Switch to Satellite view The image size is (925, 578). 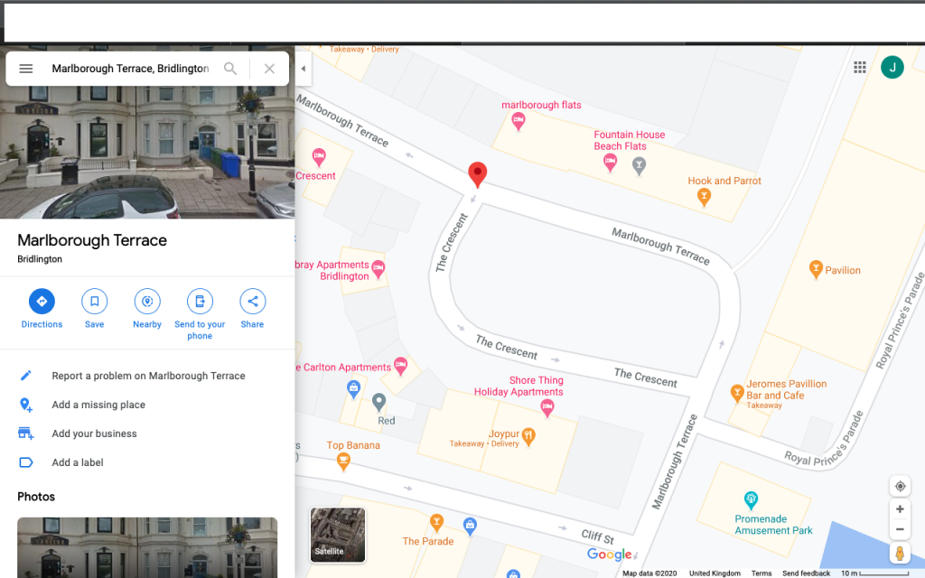pos(338,535)
